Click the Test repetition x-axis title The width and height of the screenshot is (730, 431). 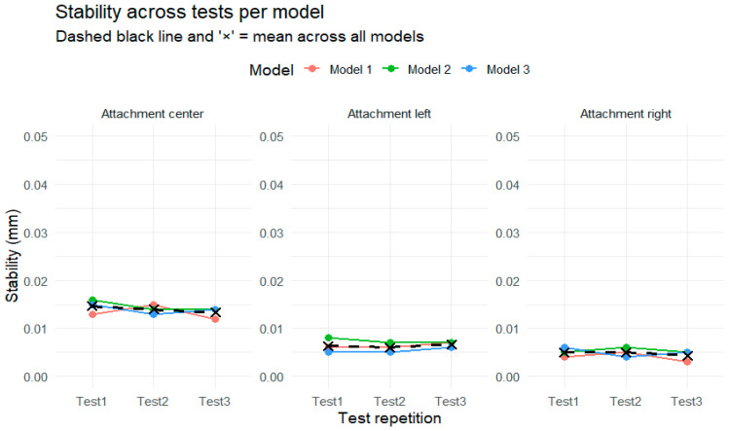[389, 418]
